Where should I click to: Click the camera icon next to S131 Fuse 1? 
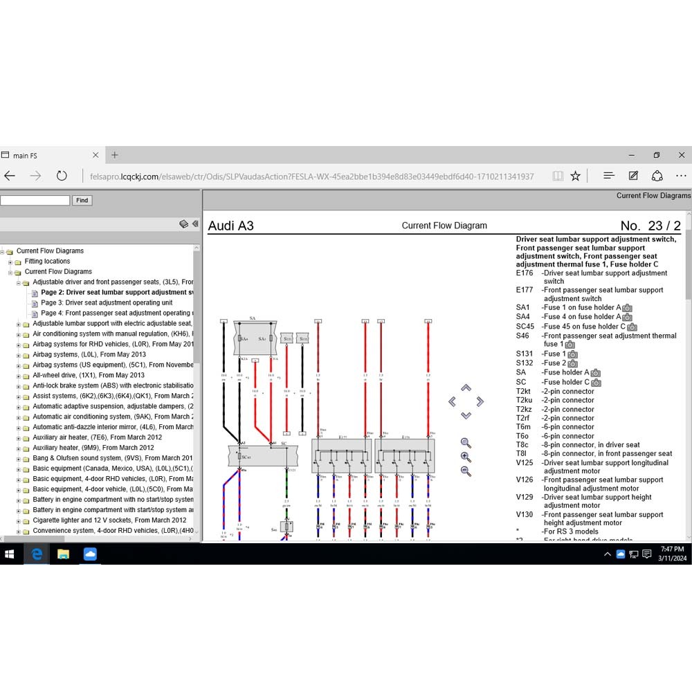pyautogui.click(x=573, y=354)
